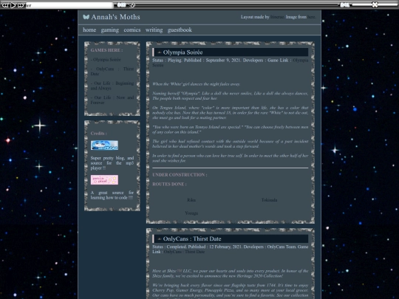The height and width of the screenshot is (299, 399).
Task: Click the previous track button in music player
Action: 5,5
